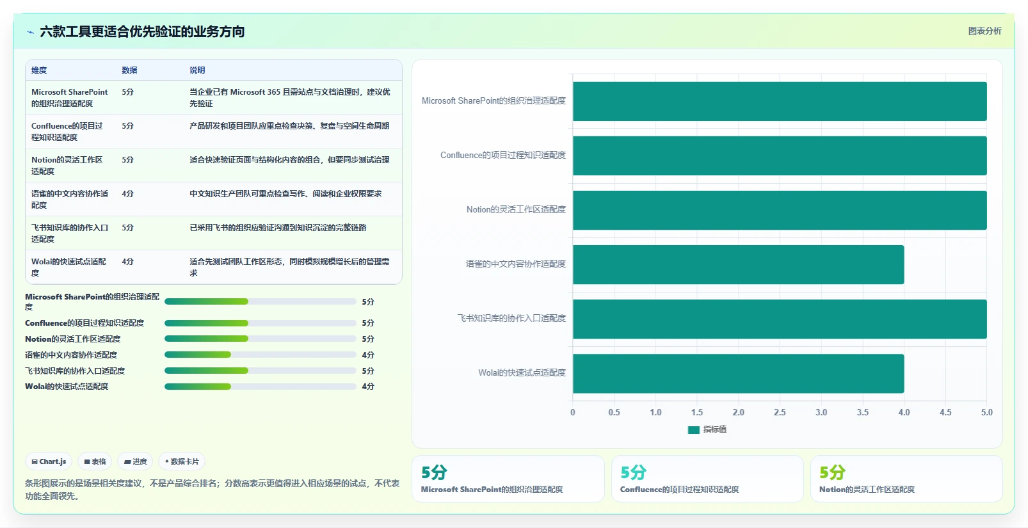Open the Notion 5分 data card
This screenshot has width=1028, height=528.
906,479
